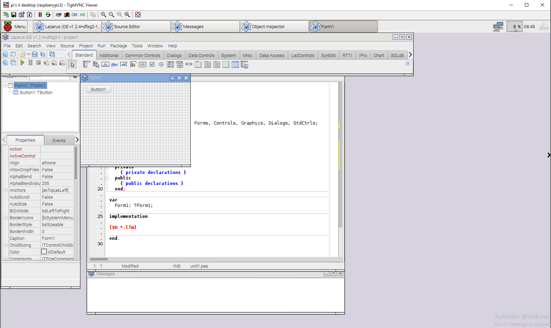Click the Raspberry Pi Menu button
Viewport: 551px width, 328px height.
(14, 26)
